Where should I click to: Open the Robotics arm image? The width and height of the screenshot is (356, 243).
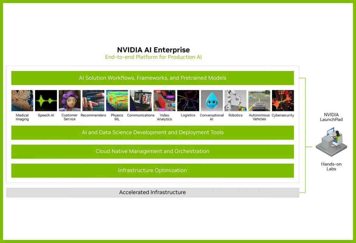pos(236,101)
